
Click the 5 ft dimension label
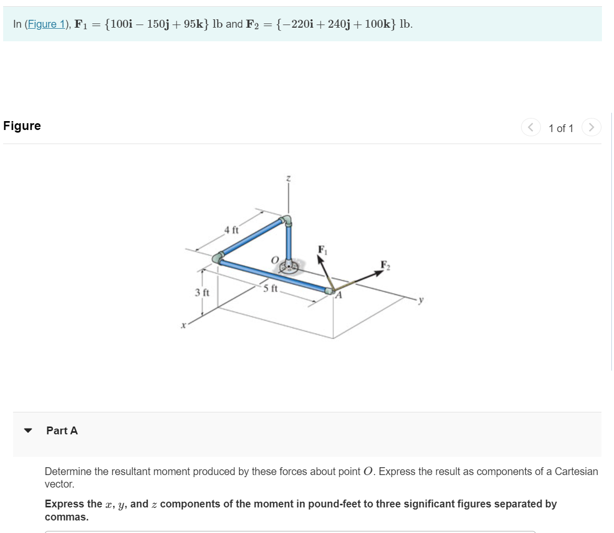271,287
